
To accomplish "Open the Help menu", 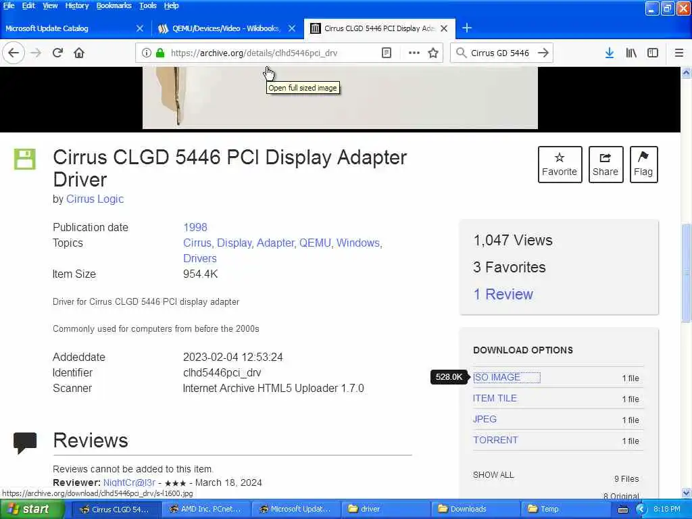I will 171,5.
